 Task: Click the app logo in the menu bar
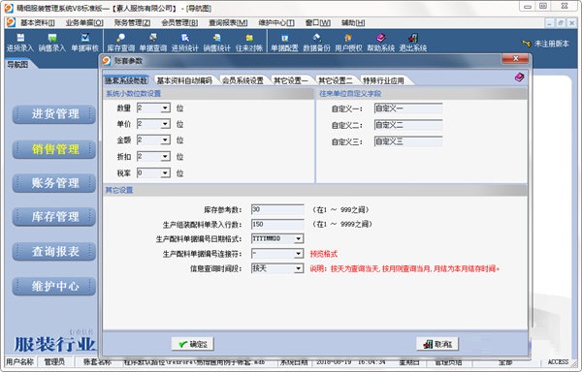tap(11, 22)
